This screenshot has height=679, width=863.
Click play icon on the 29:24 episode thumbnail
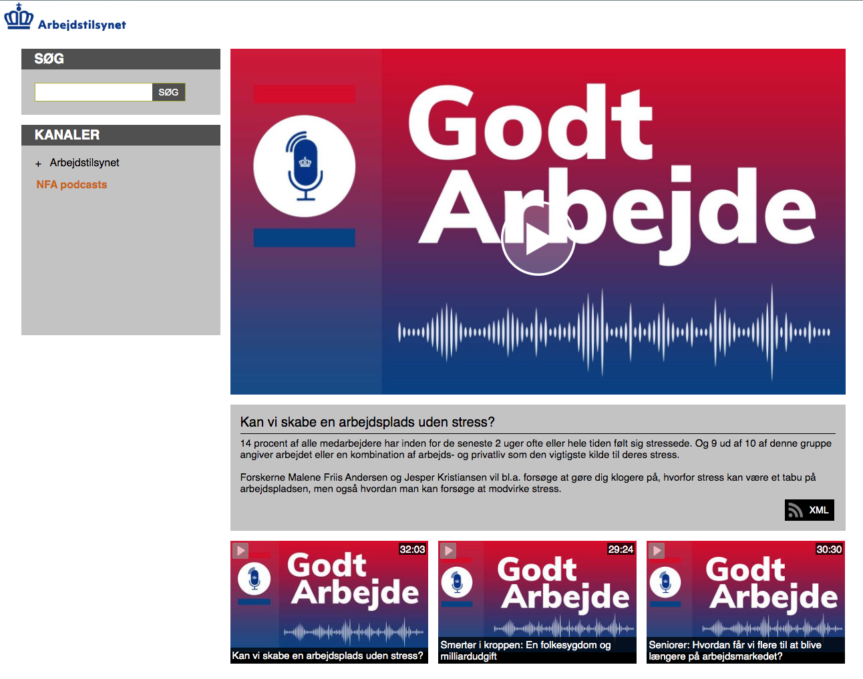tap(449, 550)
